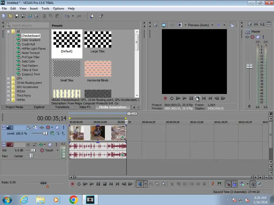Image resolution: width=274 pixels, height=205 pixels.
Task: Click Record button under preview window
Action: click(x=165, y=98)
